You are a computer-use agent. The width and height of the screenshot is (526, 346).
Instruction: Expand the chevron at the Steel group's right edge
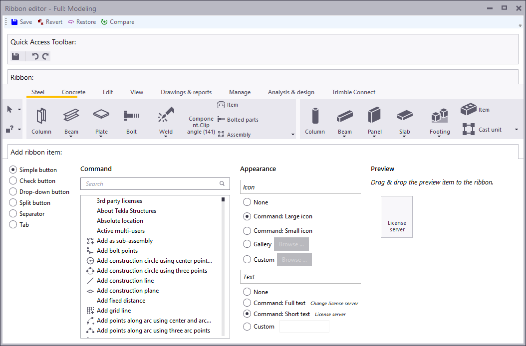(x=292, y=134)
